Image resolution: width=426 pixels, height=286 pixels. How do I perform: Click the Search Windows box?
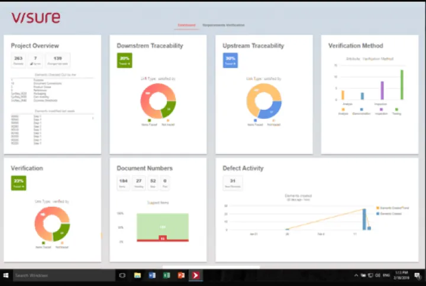(x=62, y=275)
